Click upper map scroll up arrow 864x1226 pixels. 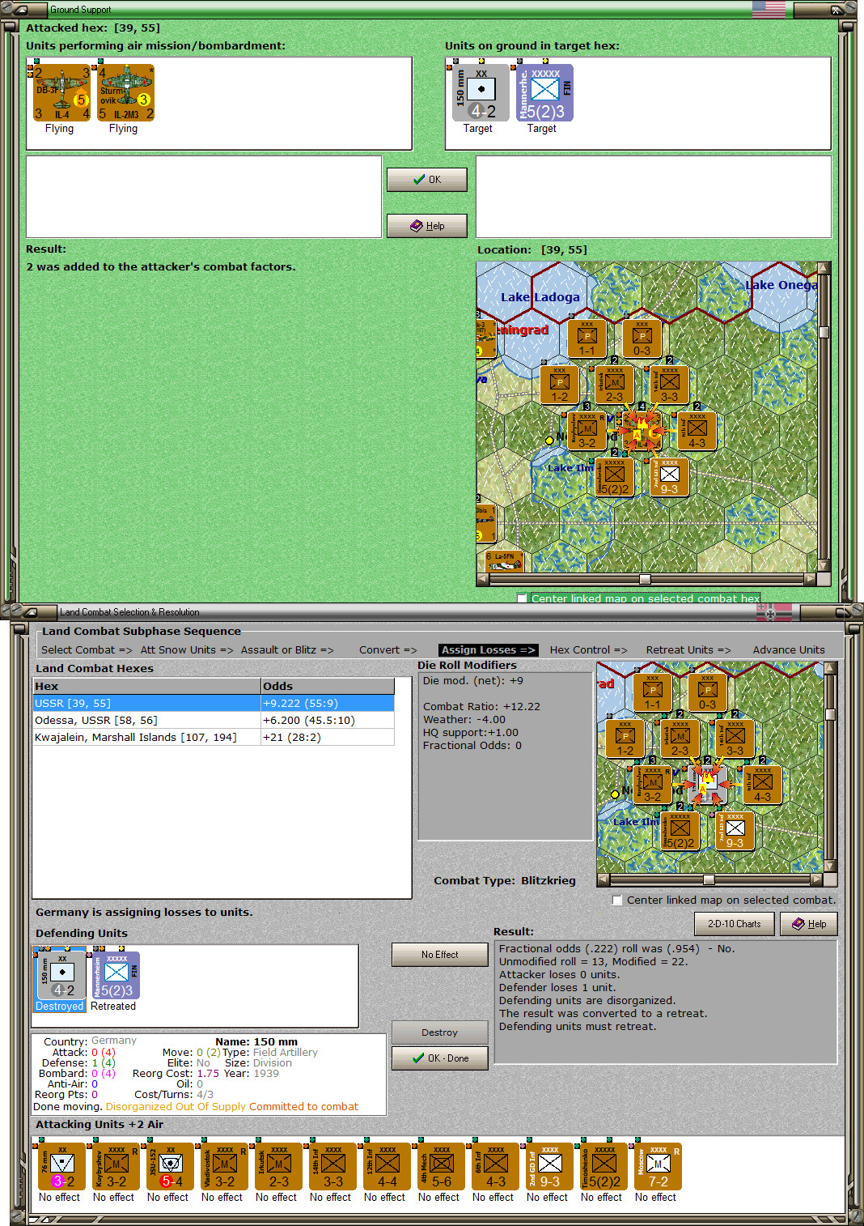[824, 267]
